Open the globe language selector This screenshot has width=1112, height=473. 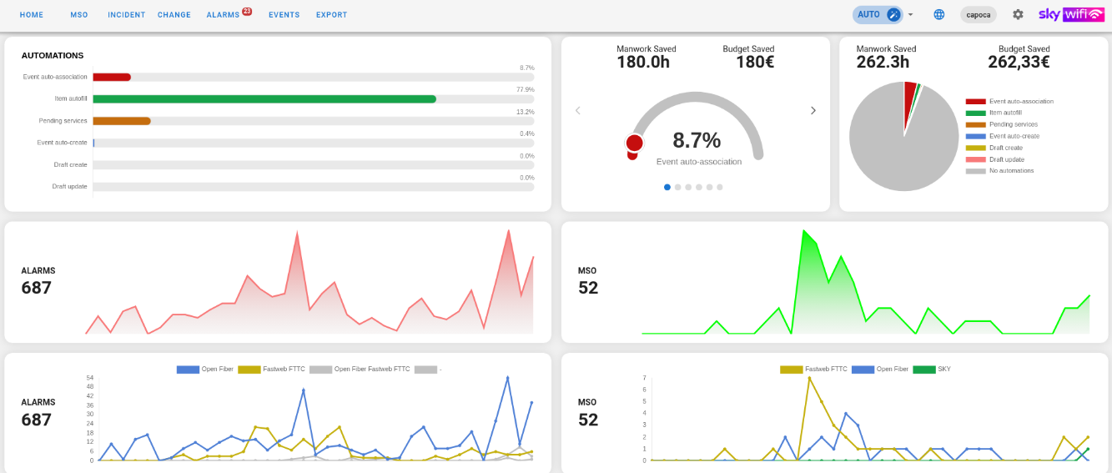click(939, 14)
